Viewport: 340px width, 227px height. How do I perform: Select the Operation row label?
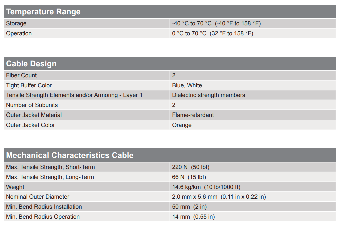19,33
